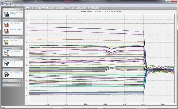178x109 pixels.
Task: Click the 12.8 y-axis label
Action: tap(27, 96)
